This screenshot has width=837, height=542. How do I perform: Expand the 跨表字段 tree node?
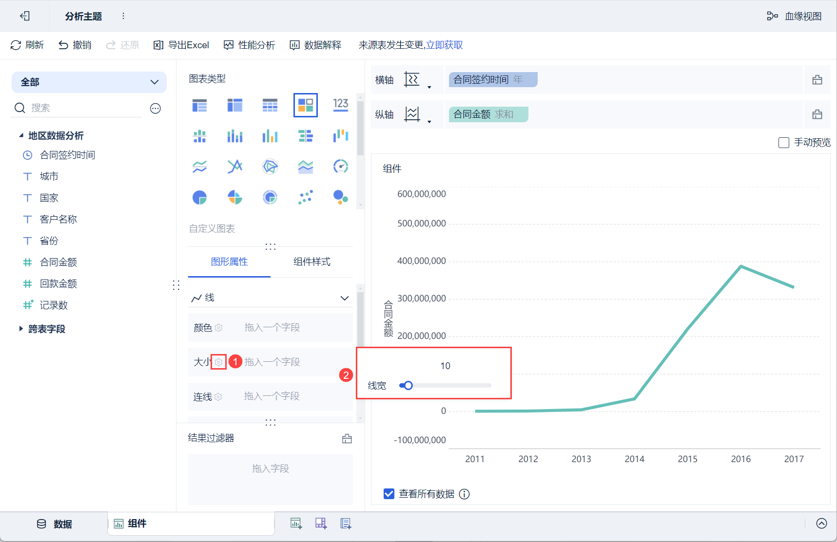21,329
